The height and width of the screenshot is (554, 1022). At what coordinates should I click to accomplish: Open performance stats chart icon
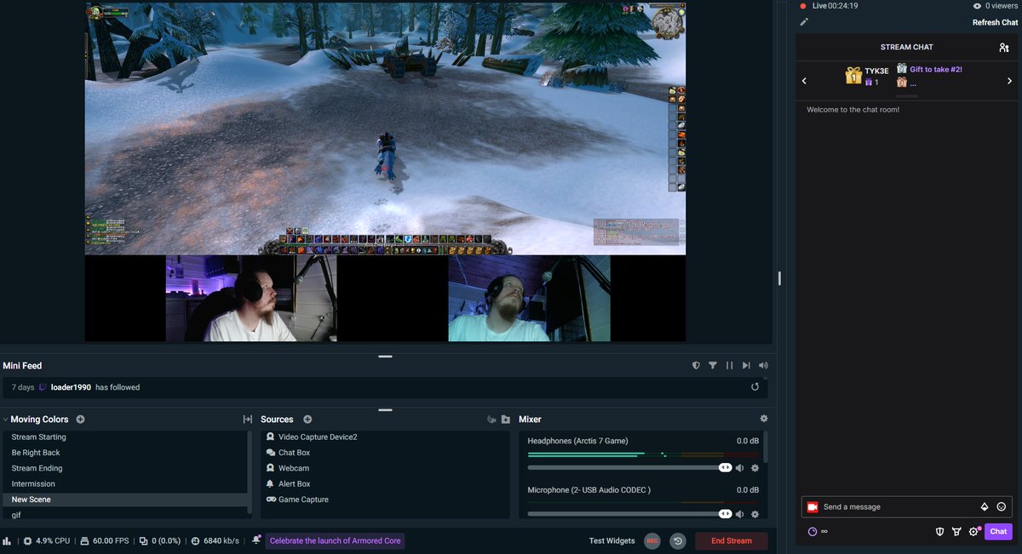(x=6, y=540)
